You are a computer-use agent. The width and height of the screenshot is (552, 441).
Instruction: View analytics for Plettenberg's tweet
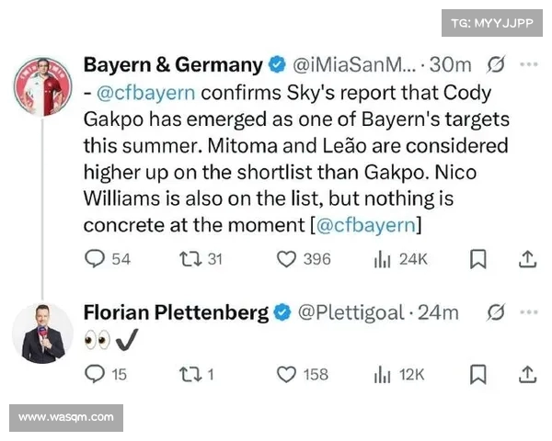tap(383, 374)
